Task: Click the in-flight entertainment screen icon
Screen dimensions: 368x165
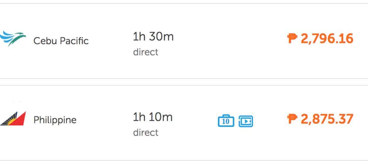Action: 246,121
